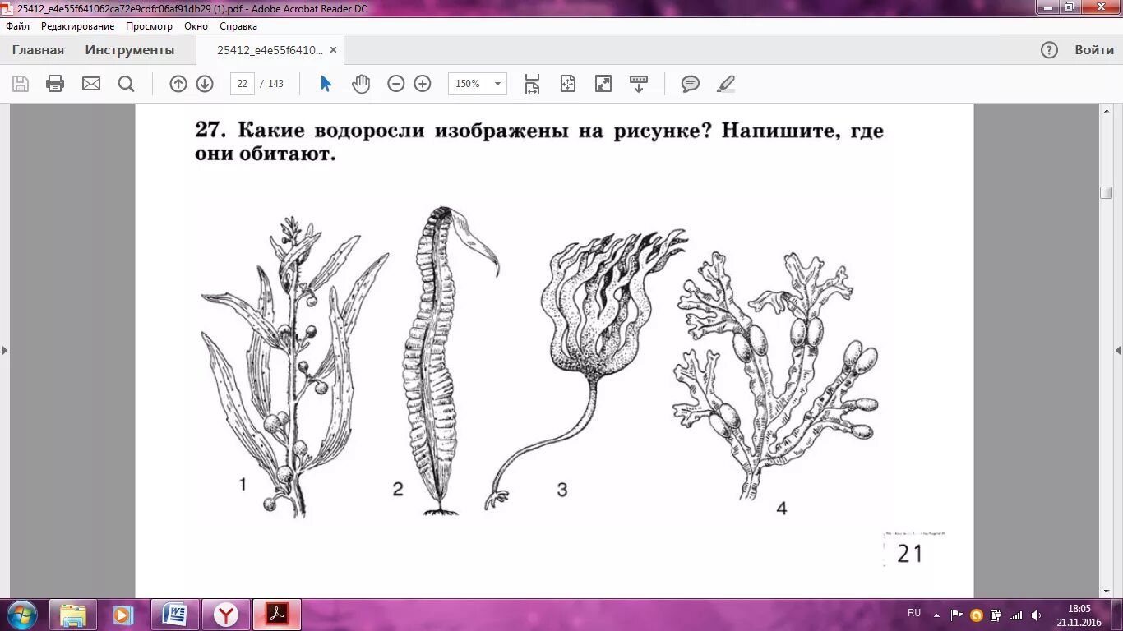Viewport: 1123px width, 631px height.
Task: Print the document with the printer icon
Action: tap(55, 84)
